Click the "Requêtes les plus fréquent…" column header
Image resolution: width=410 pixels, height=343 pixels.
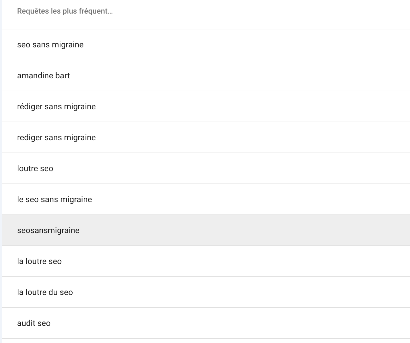(65, 11)
